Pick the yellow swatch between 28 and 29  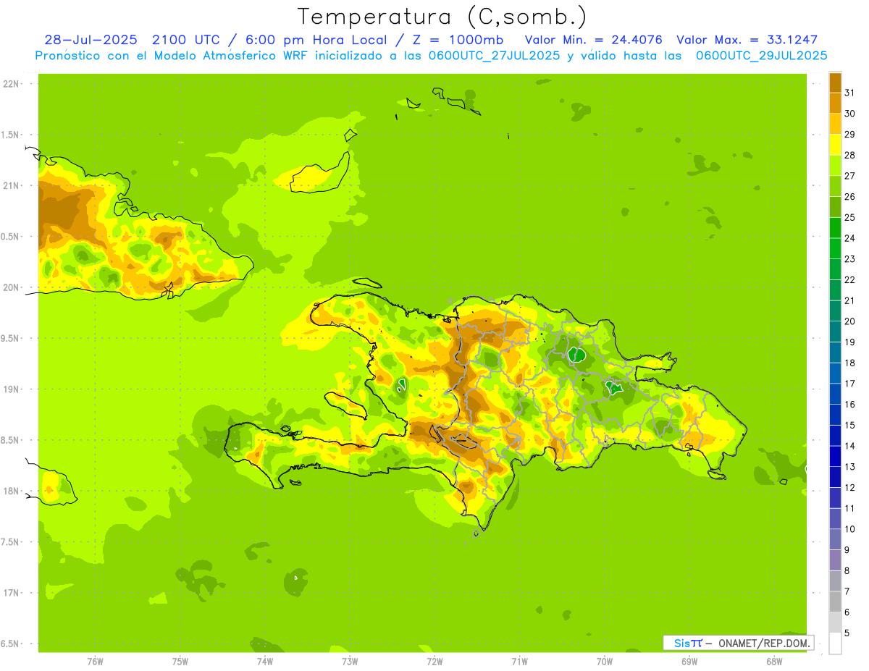click(835, 145)
